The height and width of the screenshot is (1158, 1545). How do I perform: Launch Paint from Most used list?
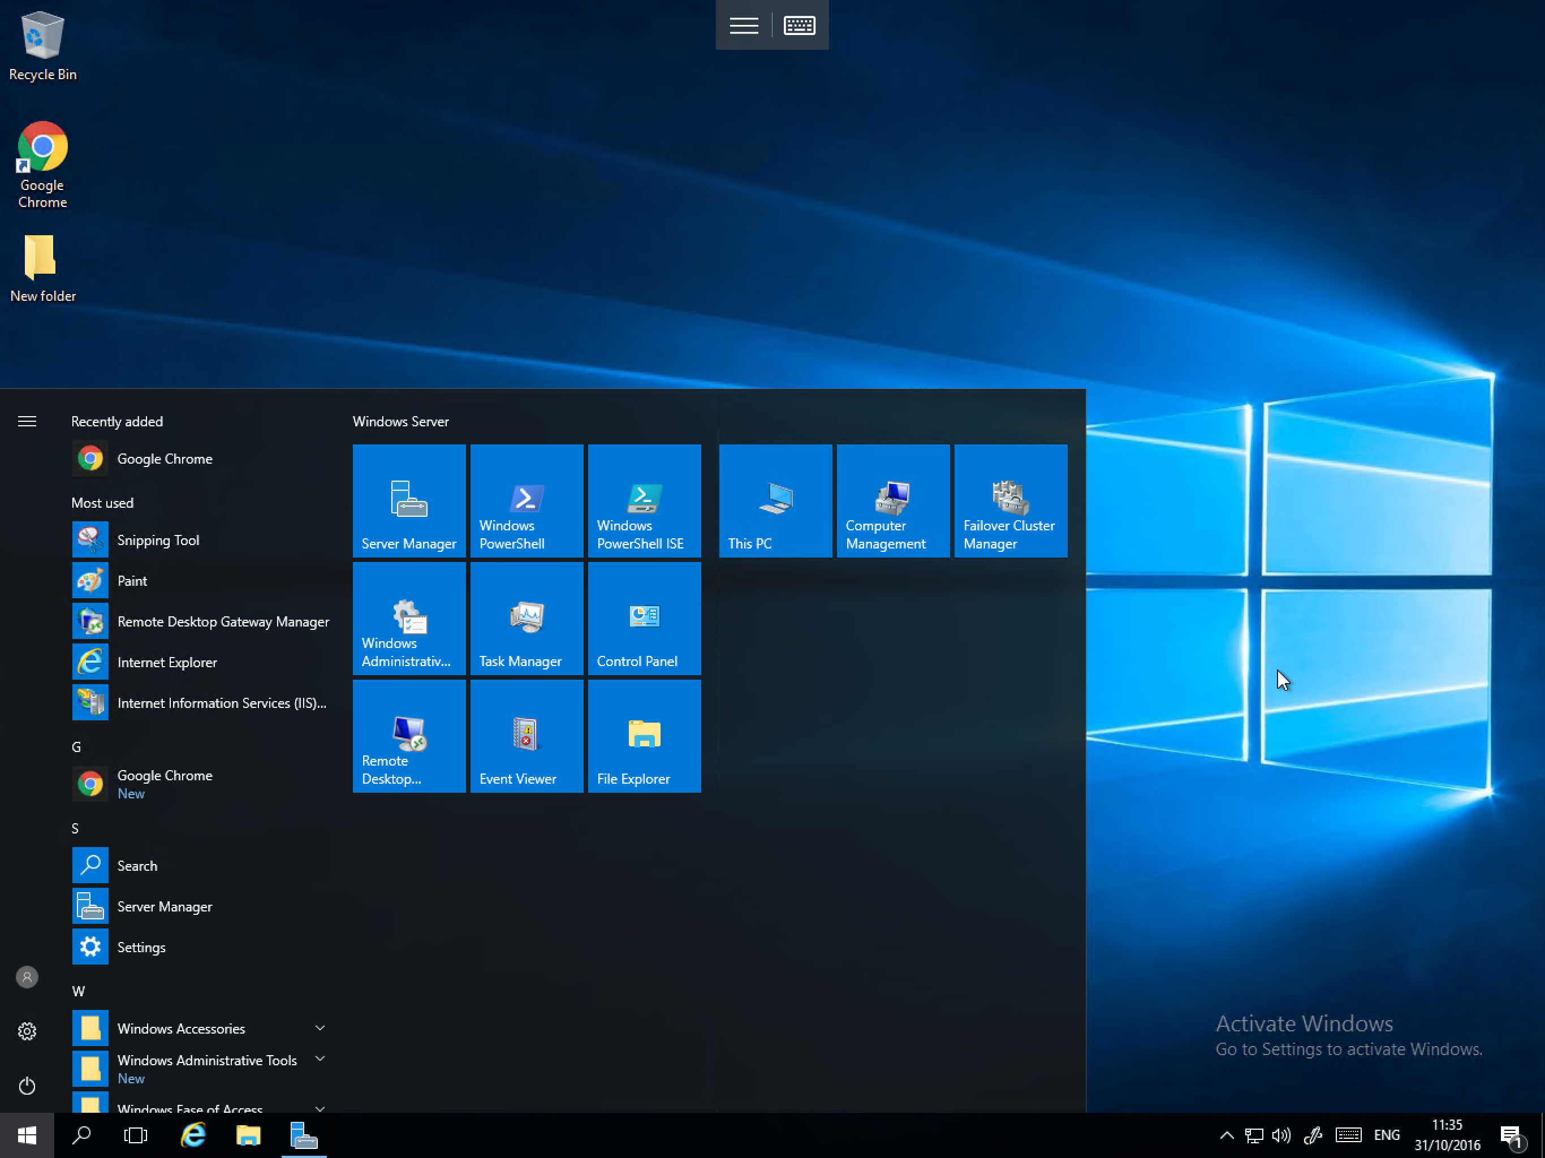(201, 580)
